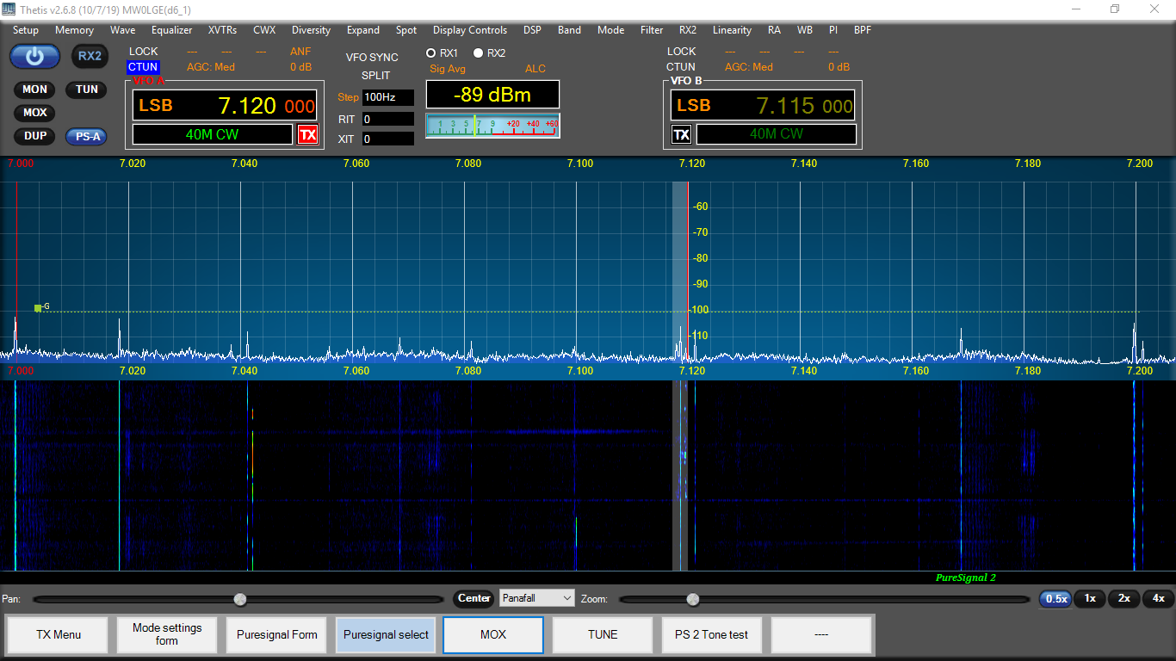
Task: Toggle the TUN button near MON
Action: tap(87, 90)
